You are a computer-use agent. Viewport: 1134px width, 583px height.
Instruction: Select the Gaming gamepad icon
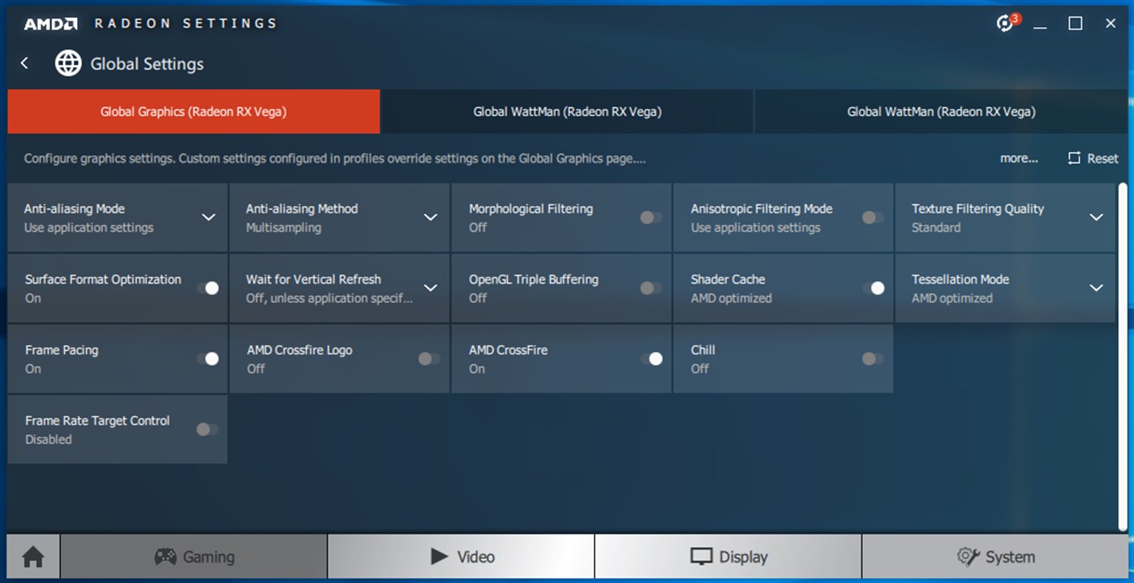(x=165, y=556)
